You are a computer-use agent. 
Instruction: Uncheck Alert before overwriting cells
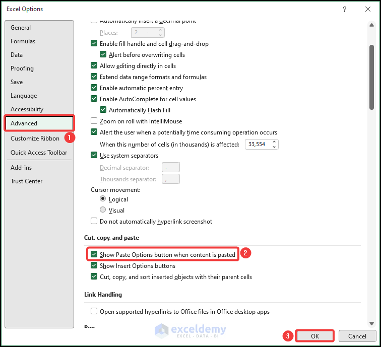click(103, 54)
